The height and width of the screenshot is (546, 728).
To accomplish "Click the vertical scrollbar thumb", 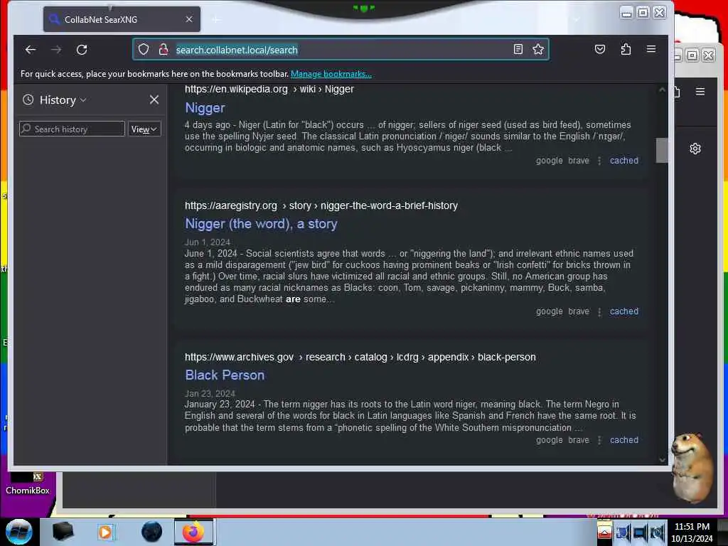I will [x=662, y=151].
